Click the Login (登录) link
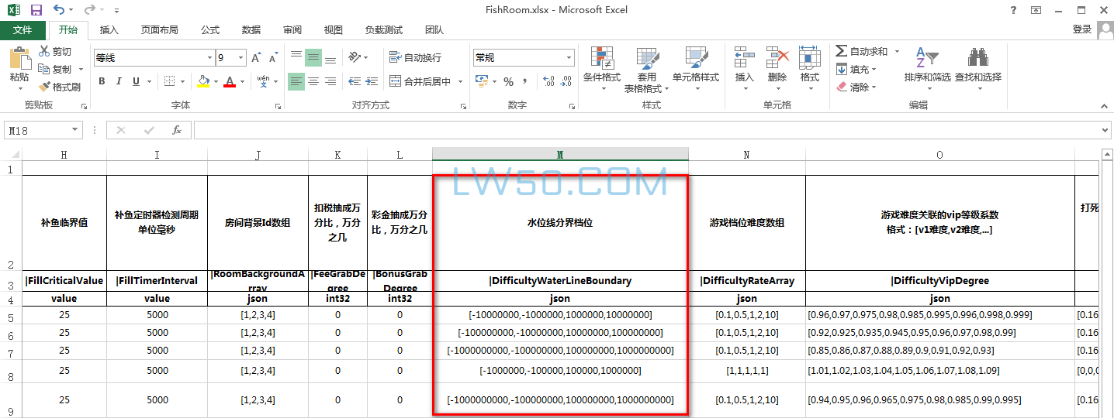Screen dimensions: 1114x418 point(1081,29)
